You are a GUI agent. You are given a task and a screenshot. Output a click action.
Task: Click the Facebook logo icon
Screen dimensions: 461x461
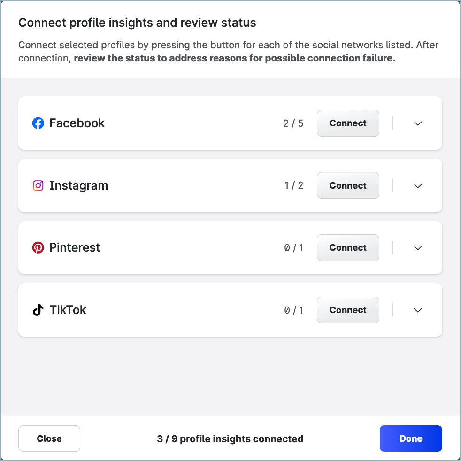38,123
